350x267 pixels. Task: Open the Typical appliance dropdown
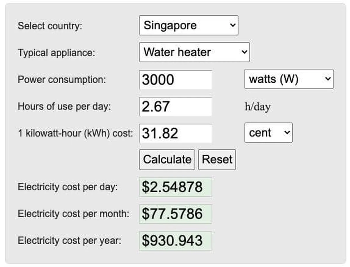[x=194, y=52]
